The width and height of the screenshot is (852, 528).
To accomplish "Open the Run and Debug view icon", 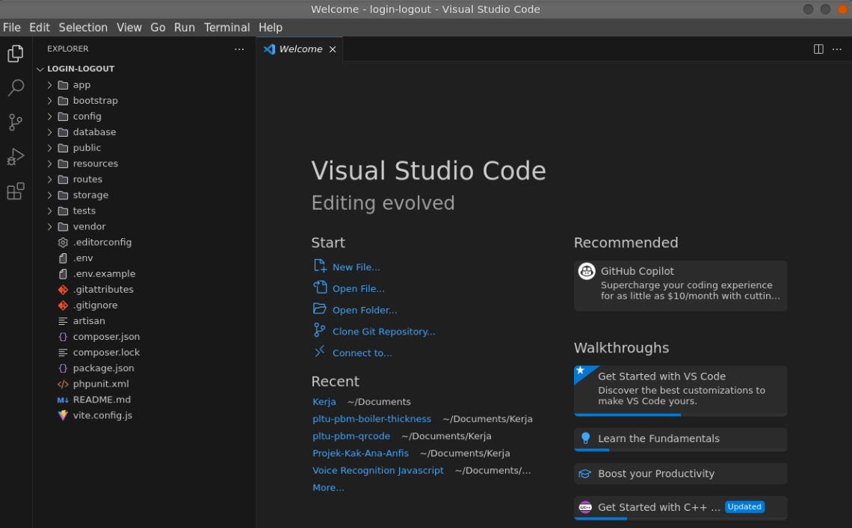I will pyautogui.click(x=16, y=157).
